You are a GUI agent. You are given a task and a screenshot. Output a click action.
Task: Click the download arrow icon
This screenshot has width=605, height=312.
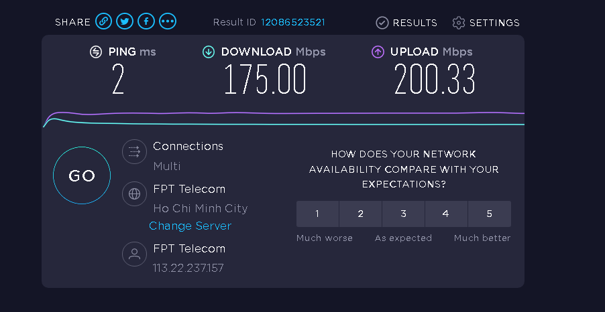209,52
